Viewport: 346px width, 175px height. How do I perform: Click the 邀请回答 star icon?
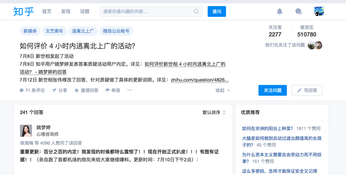coord(77,91)
